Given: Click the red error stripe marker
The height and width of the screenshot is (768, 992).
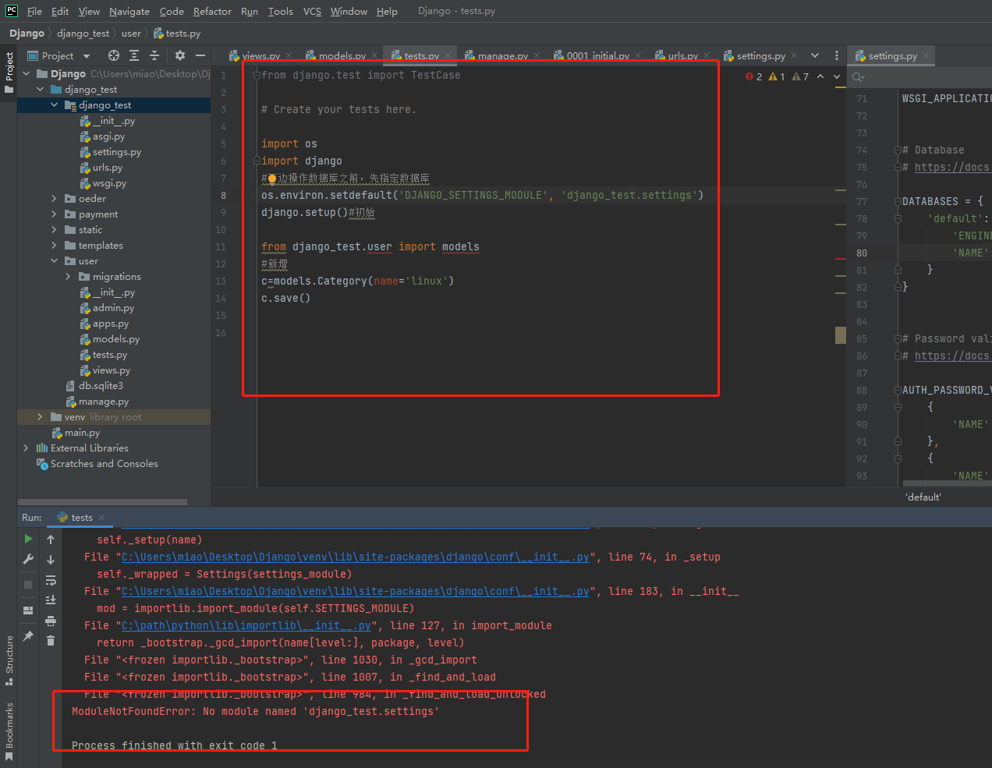Looking at the screenshot, I should tap(841, 258).
